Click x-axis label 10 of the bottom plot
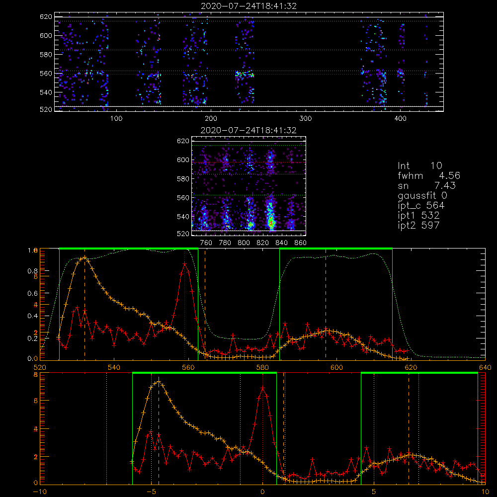The image size is (497, 497). pos(485,492)
